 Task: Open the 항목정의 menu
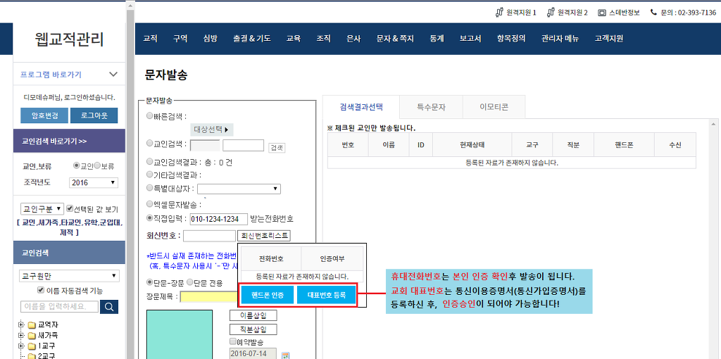[511, 39]
